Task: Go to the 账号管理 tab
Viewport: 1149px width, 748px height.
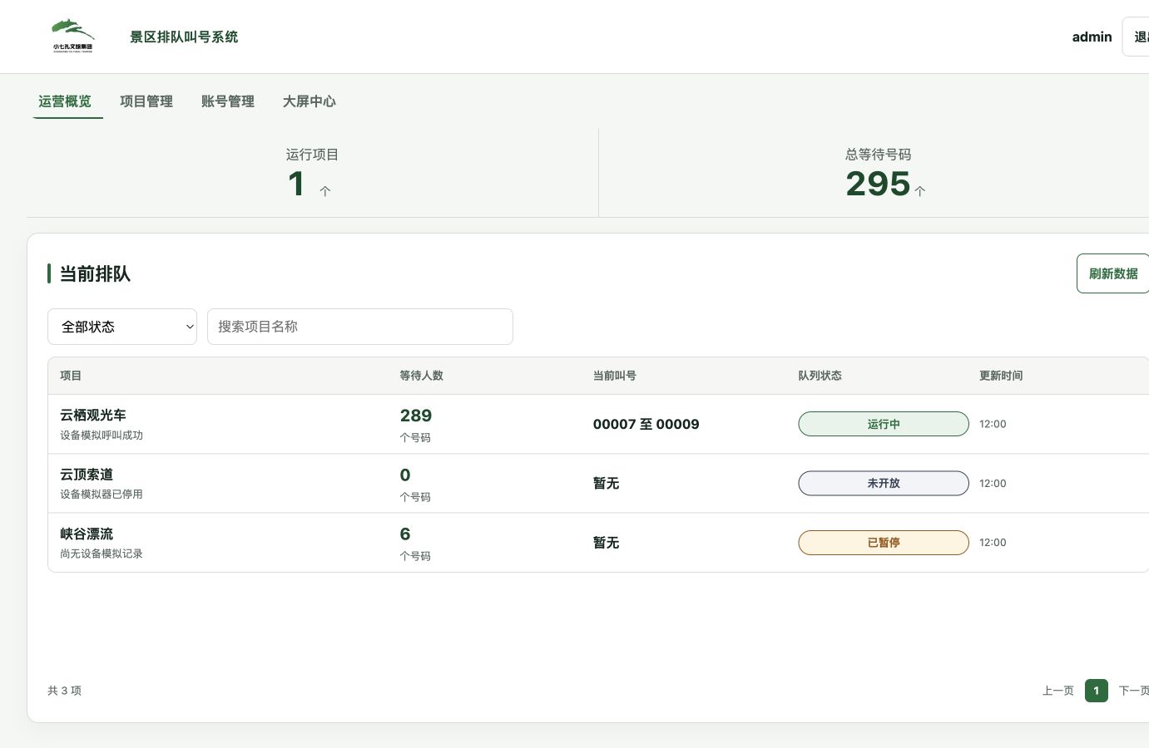Action: pos(228,101)
